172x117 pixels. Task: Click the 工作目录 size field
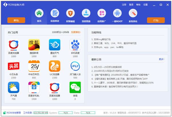pyautogui.click(x=41, y=113)
